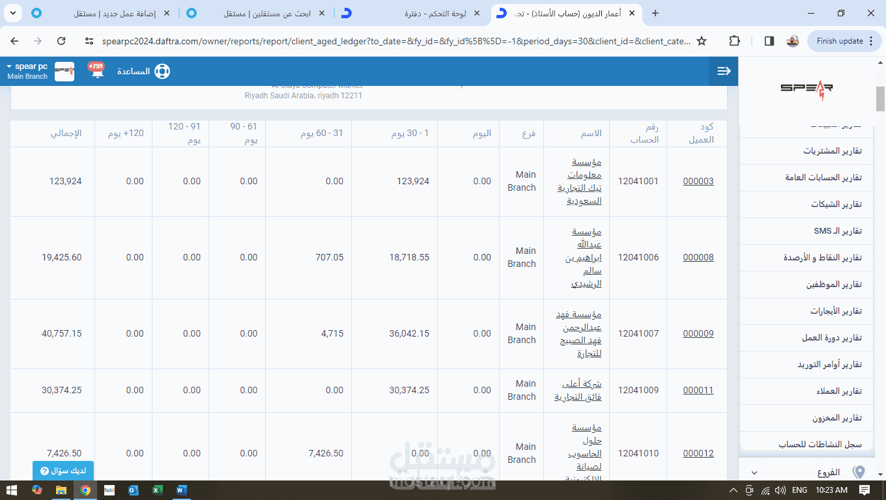Collapse the sidebar with arrow menu icon

coord(724,71)
